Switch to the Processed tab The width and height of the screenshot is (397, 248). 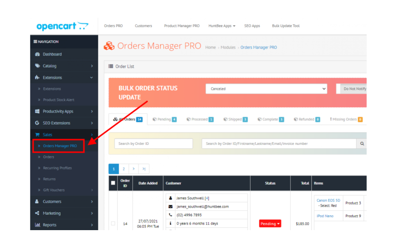[x=200, y=119]
